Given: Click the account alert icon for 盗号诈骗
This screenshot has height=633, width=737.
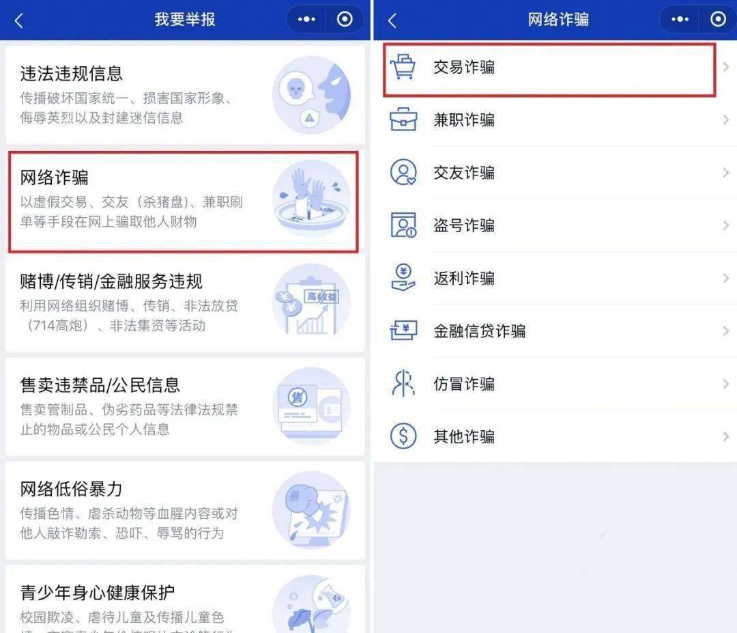Looking at the screenshot, I should tap(403, 225).
